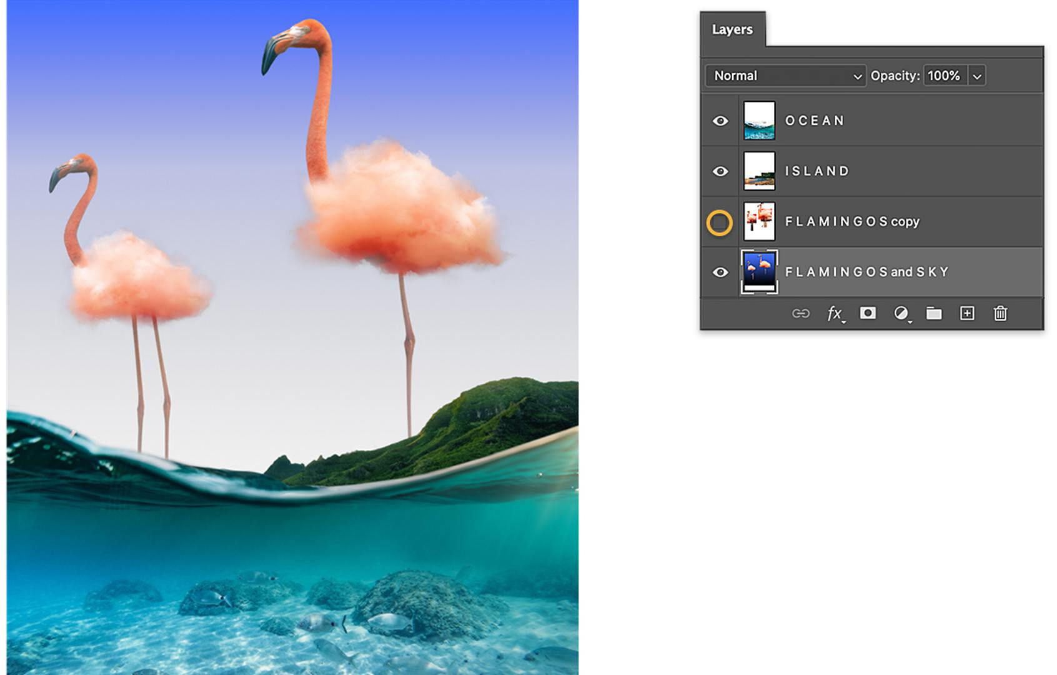Open the Normal blend mode dropdown

(x=785, y=76)
